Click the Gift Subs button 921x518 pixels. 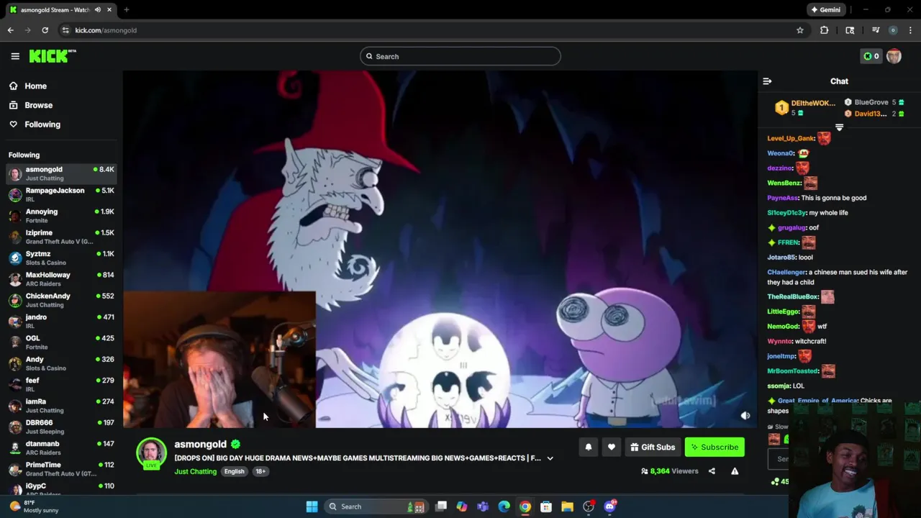click(653, 447)
